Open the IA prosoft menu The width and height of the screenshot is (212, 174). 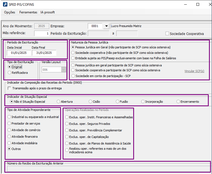tap(48, 12)
